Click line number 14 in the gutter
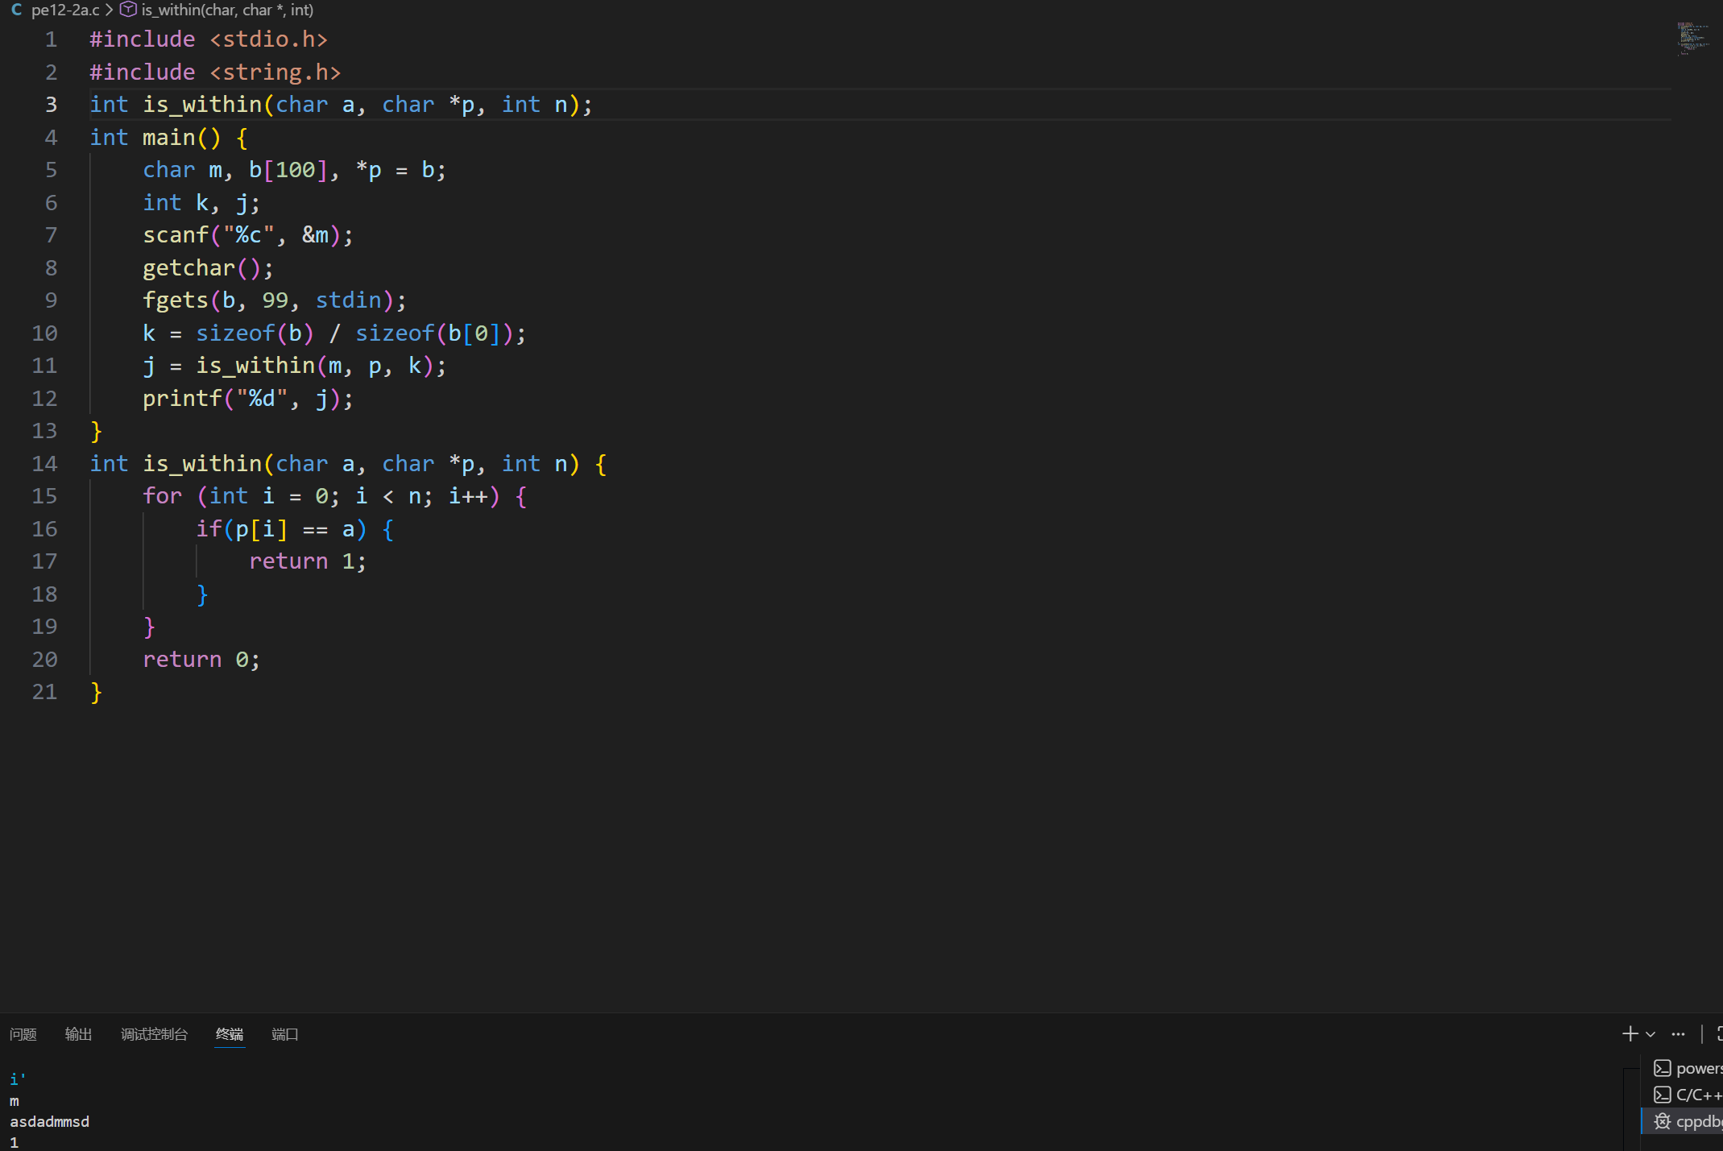1723x1151 pixels. 44,464
